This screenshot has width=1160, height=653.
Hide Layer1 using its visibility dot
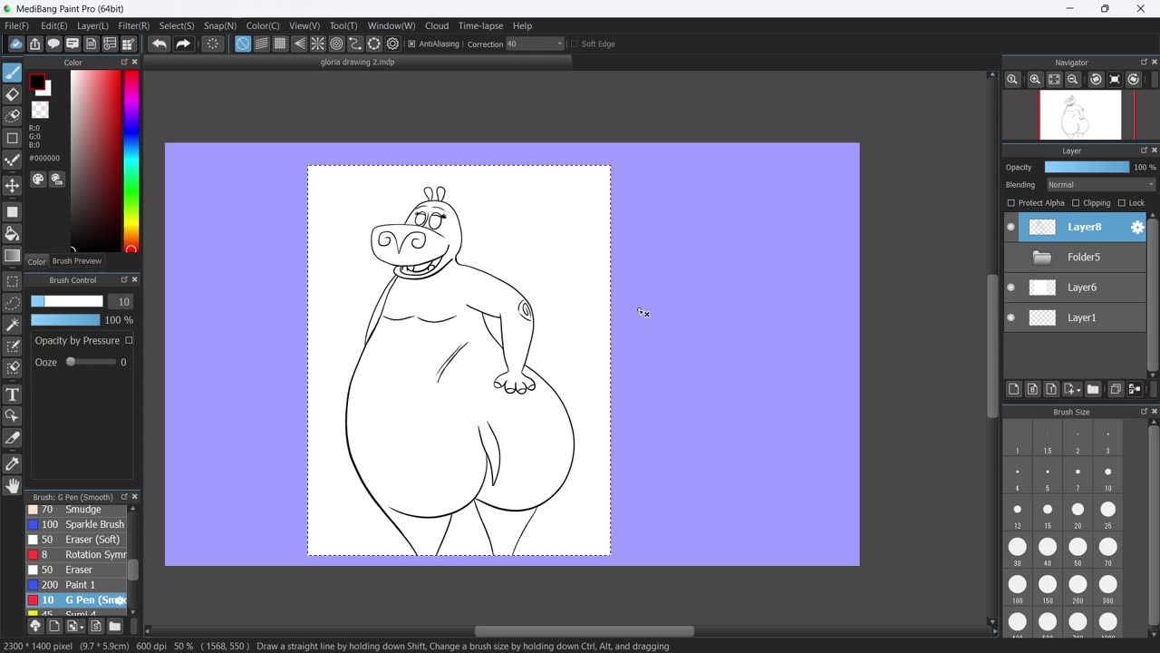[1011, 318]
